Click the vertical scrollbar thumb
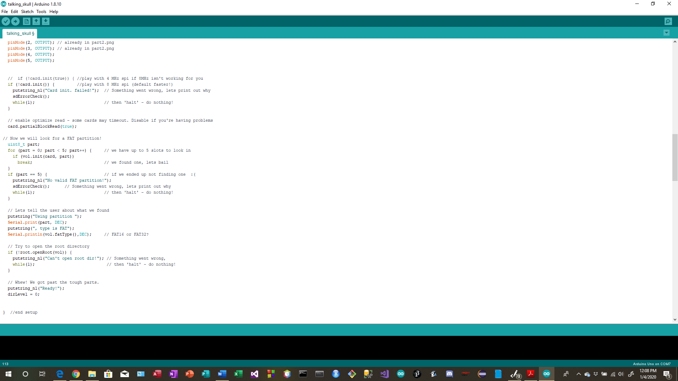Viewport: 678px width, 381px height. [x=675, y=157]
